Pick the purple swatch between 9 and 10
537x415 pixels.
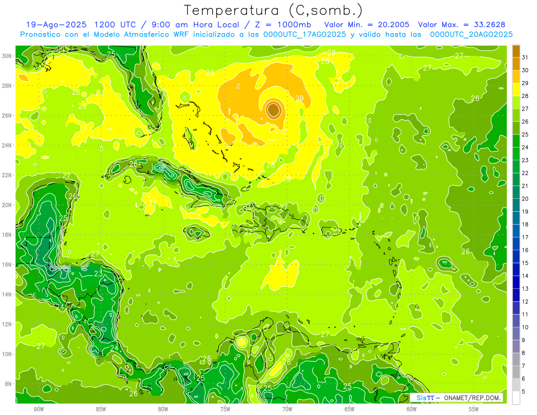(x=516, y=334)
